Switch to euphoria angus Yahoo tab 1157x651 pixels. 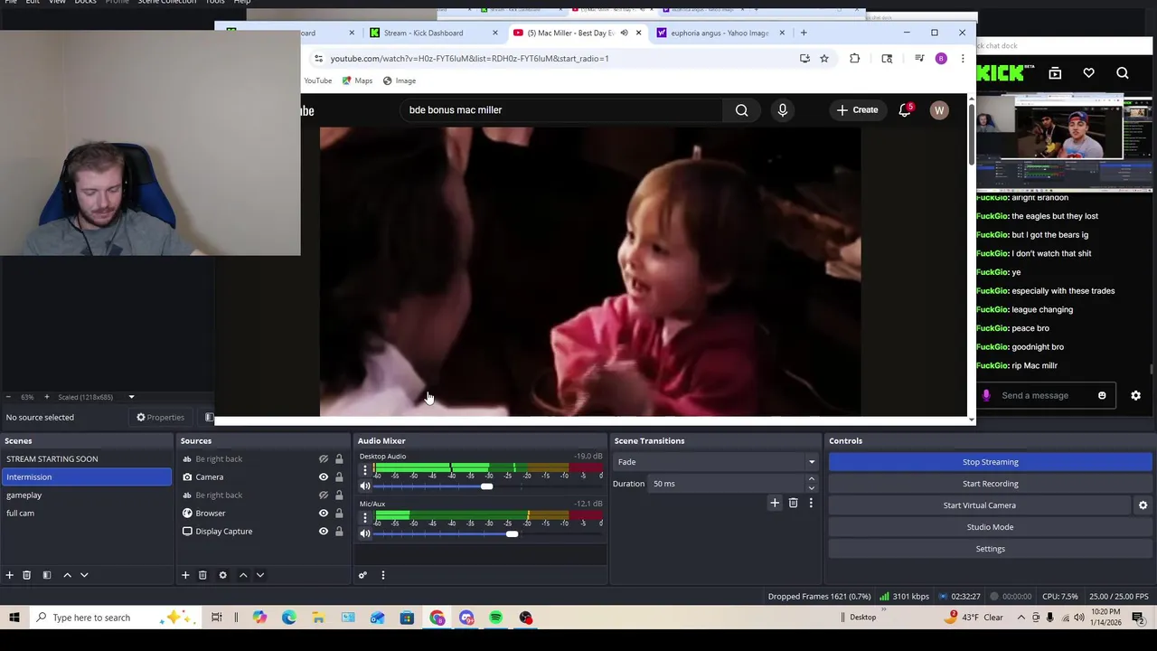coord(720,33)
